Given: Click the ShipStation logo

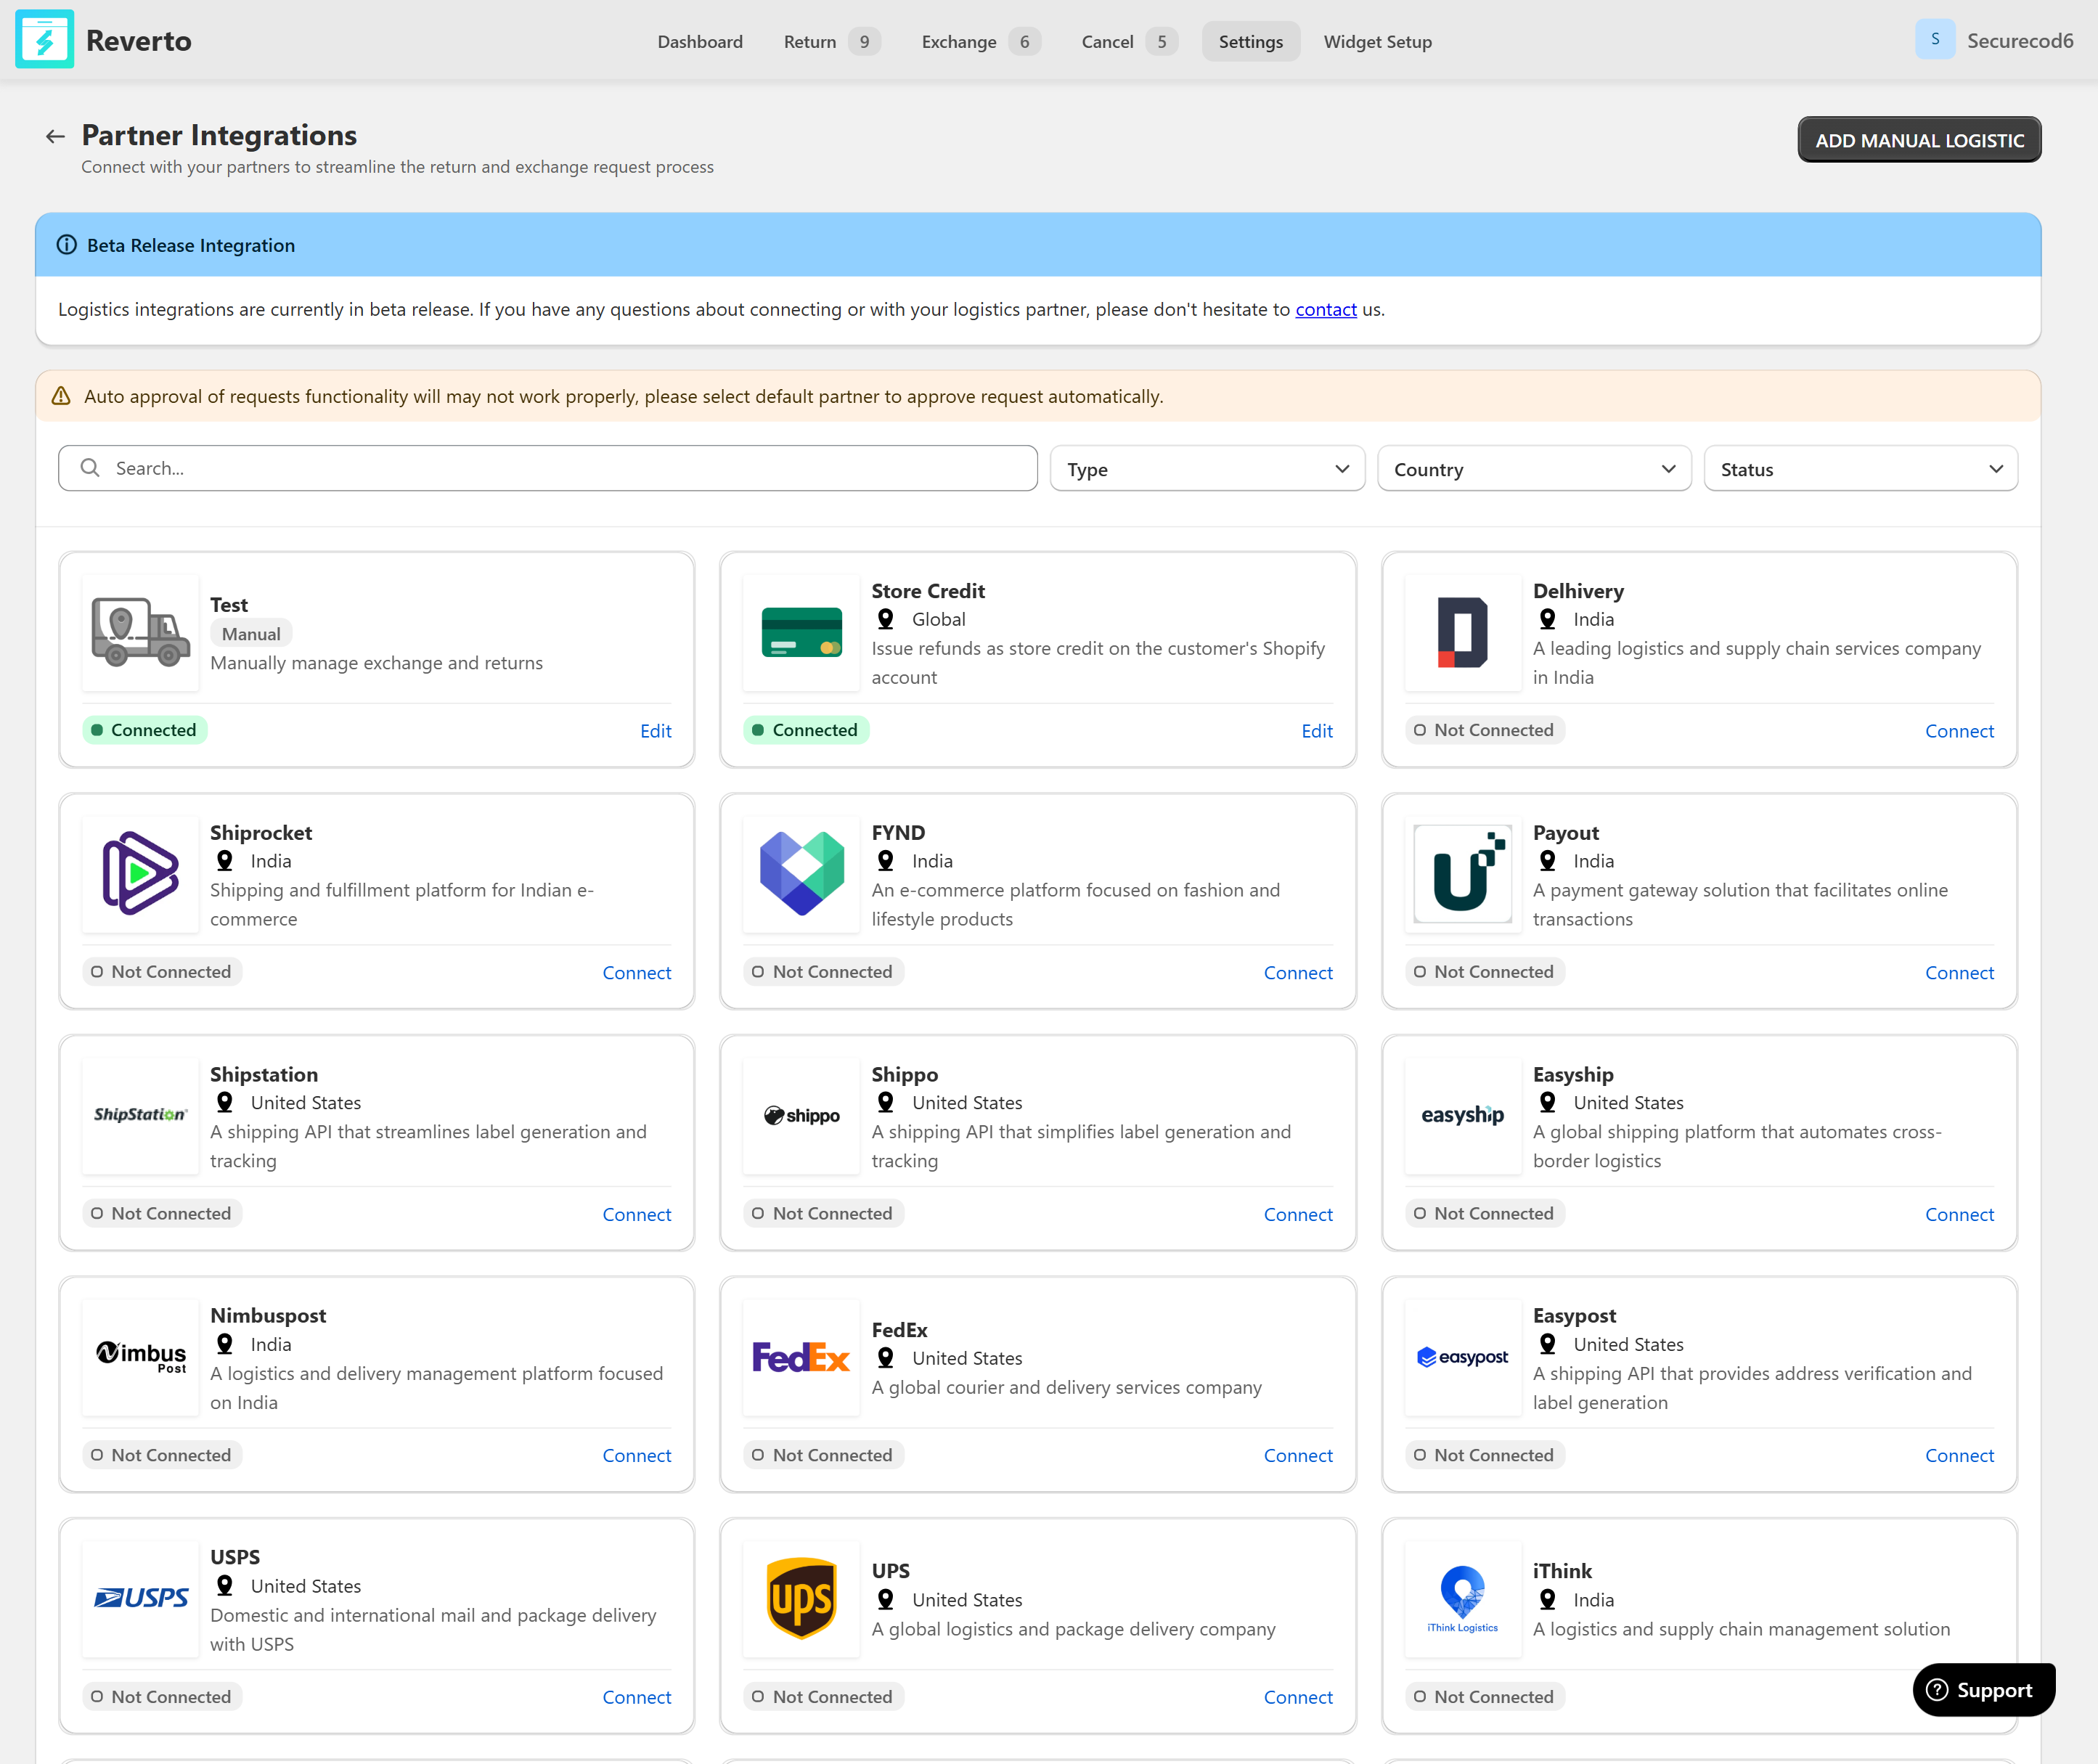Looking at the screenshot, I should pos(140,1115).
